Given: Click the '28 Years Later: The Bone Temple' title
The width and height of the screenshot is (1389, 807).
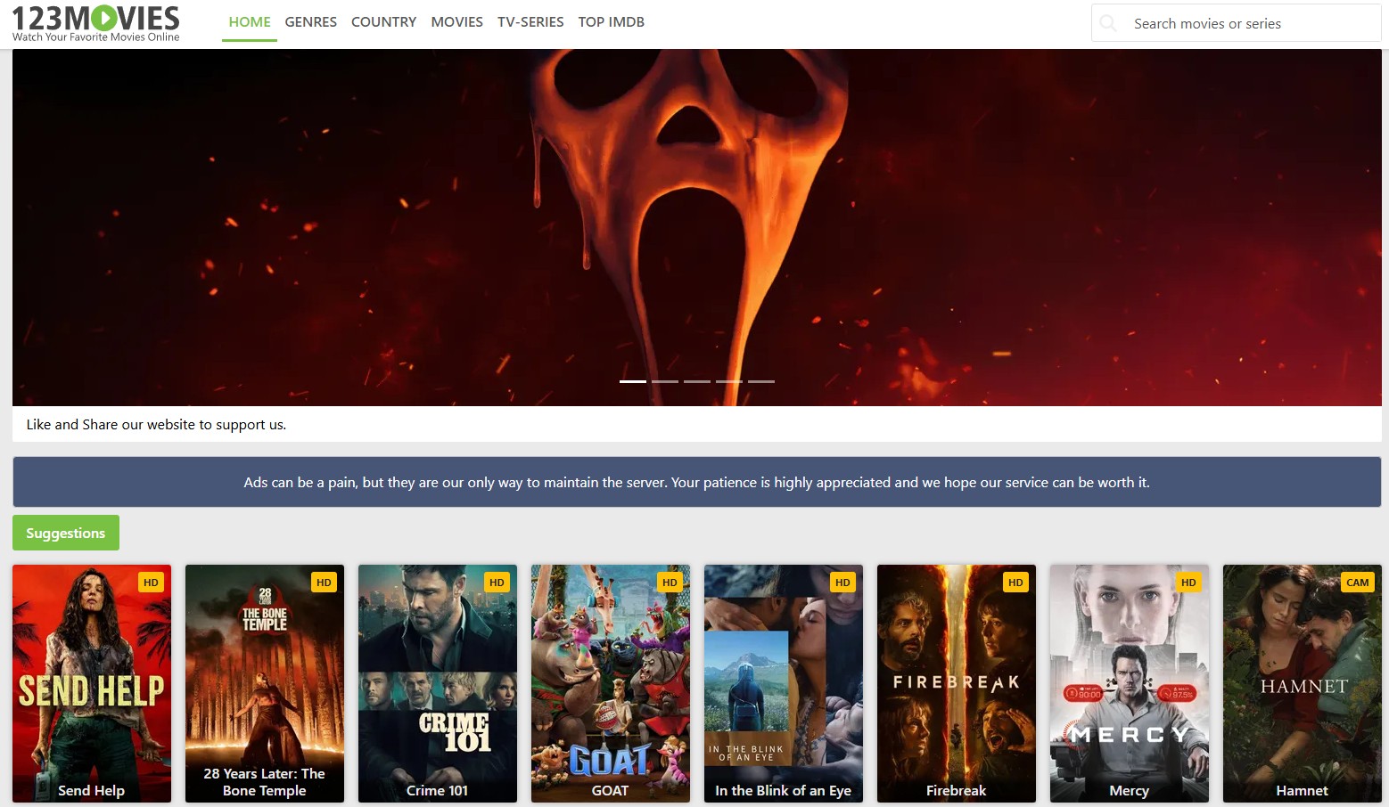Looking at the screenshot, I should (x=265, y=782).
